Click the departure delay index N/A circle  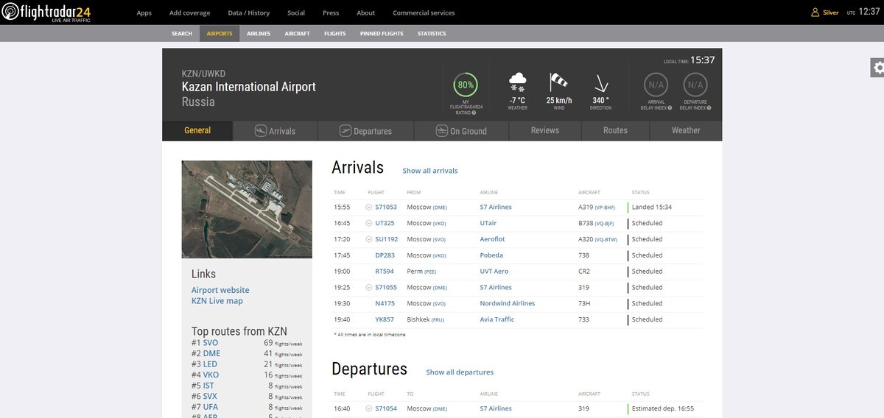[x=695, y=85]
